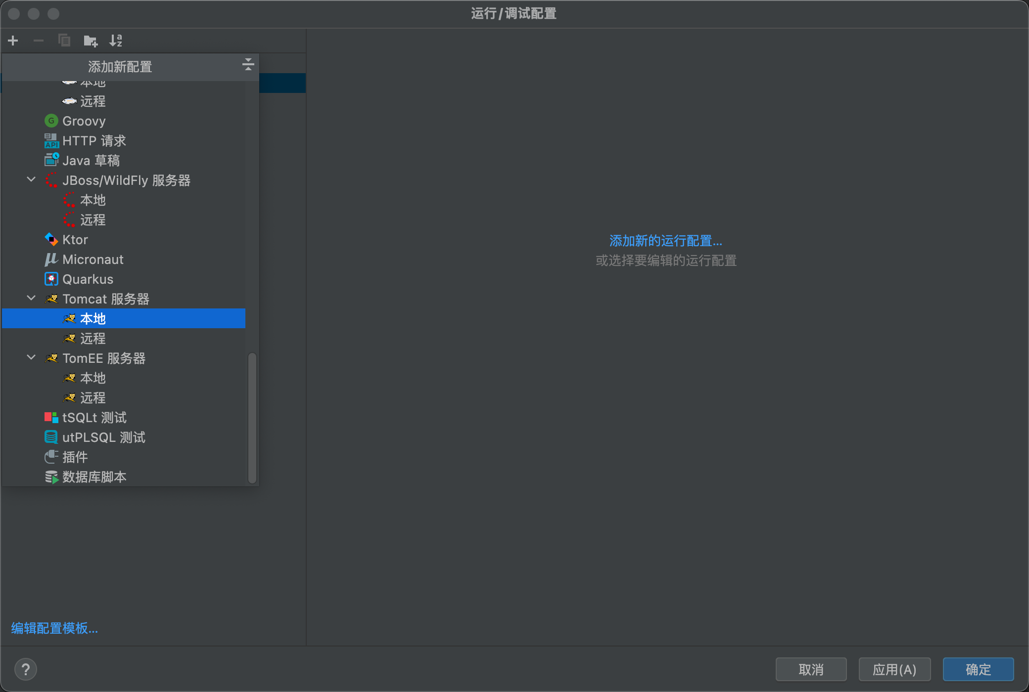Click the Quarkus logo icon
Viewport: 1029px width, 692px height.
(51, 279)
